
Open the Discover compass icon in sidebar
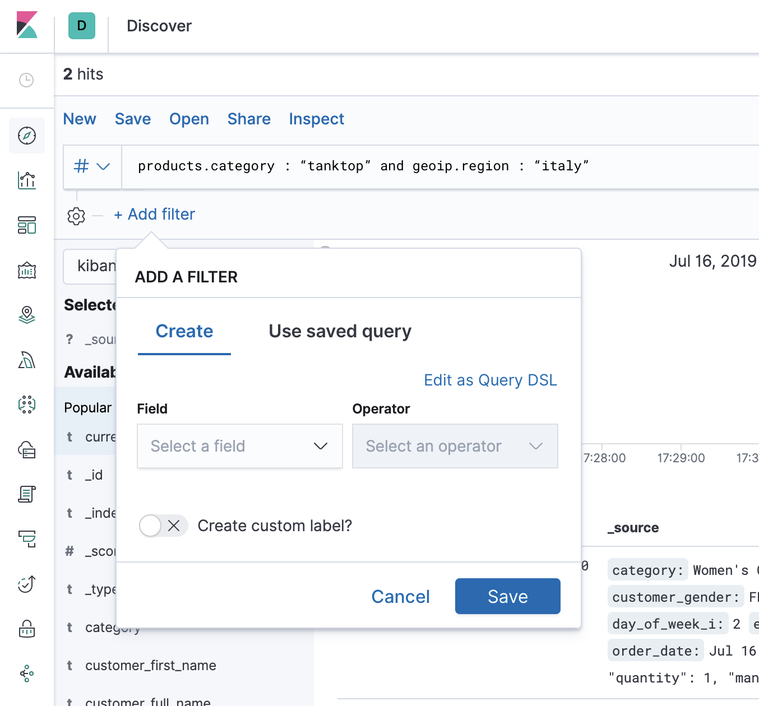point(26,136)
